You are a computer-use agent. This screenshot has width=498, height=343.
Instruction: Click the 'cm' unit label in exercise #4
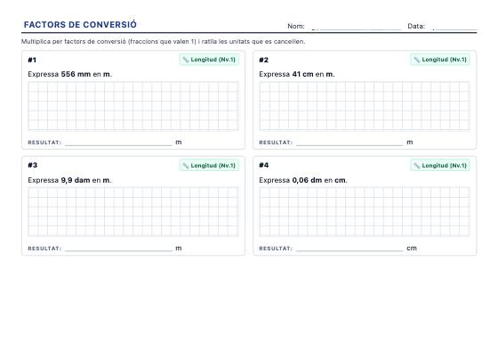412,249
